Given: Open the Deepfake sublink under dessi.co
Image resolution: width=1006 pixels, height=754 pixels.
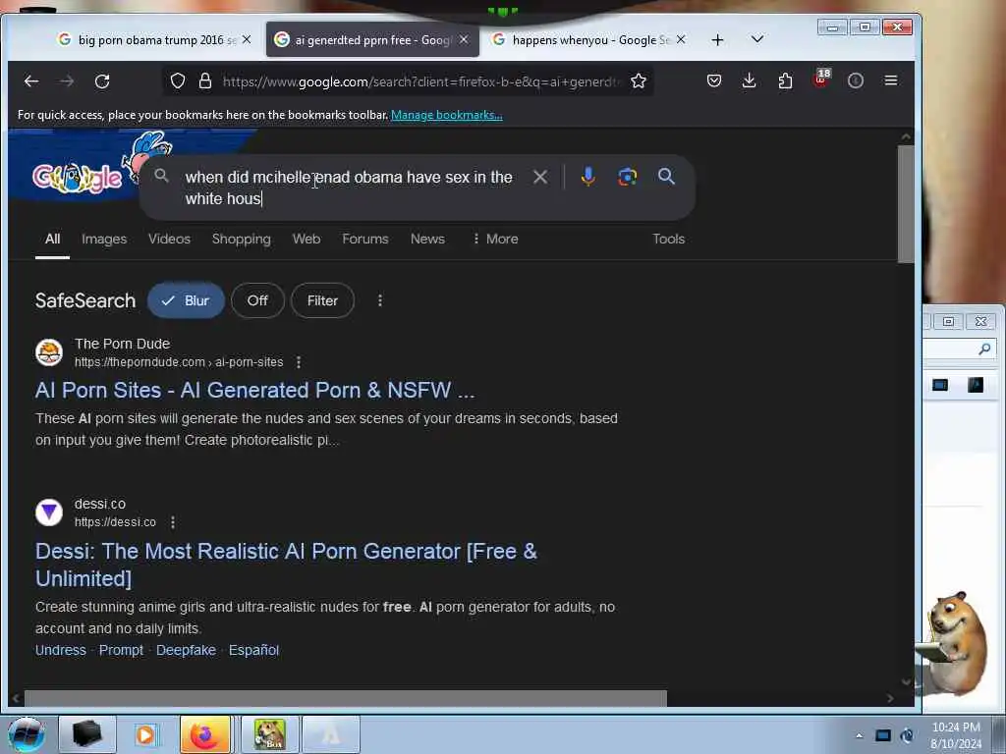Looking at the screenshot, I should [x=186, y=651].
